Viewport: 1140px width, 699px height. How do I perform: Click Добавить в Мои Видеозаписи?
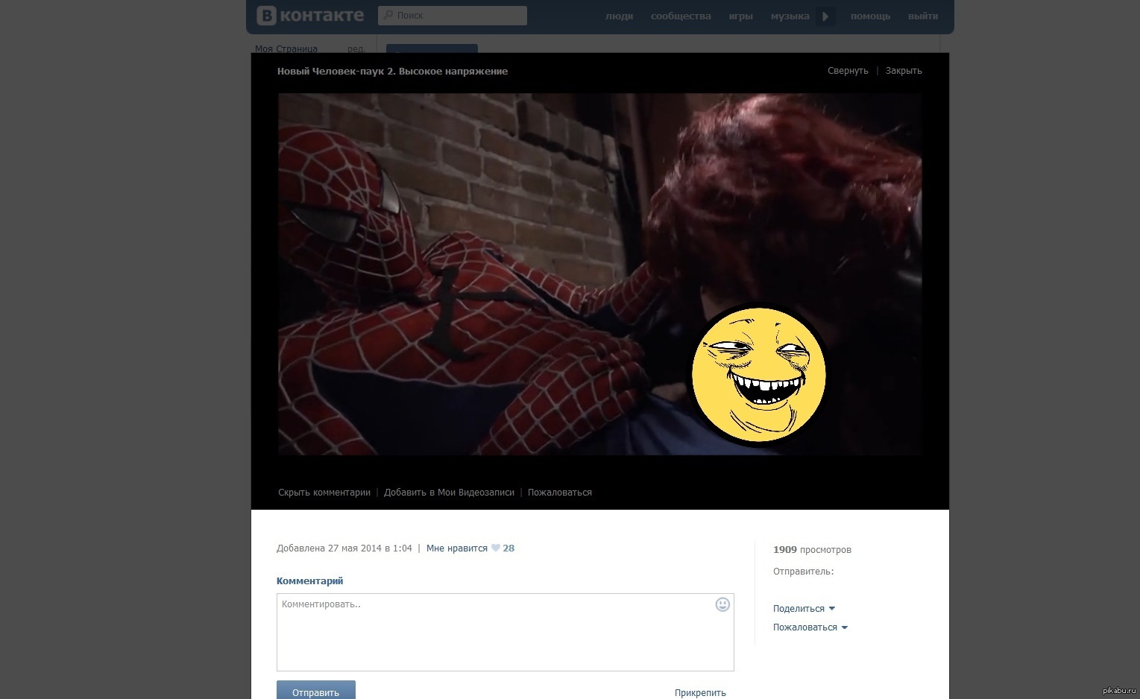point(449,493)
